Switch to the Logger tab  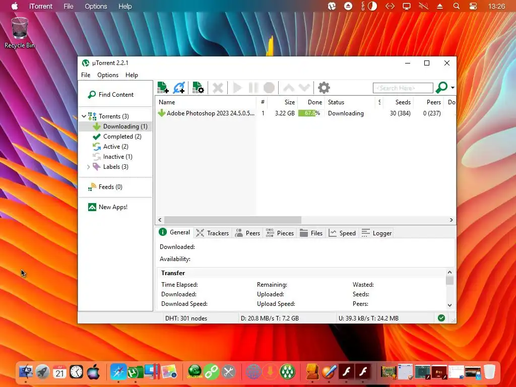click(x=376, y=233)
